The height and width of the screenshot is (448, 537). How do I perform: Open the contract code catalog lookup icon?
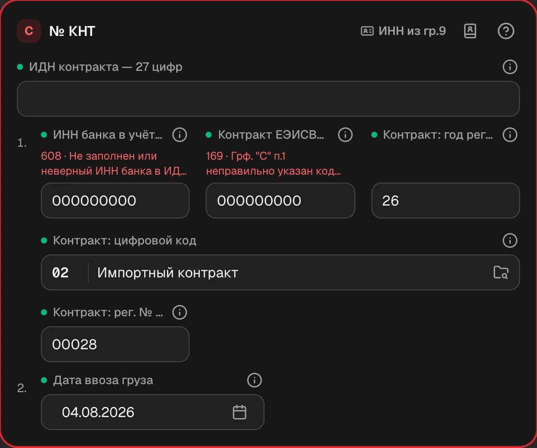[501, 273]
